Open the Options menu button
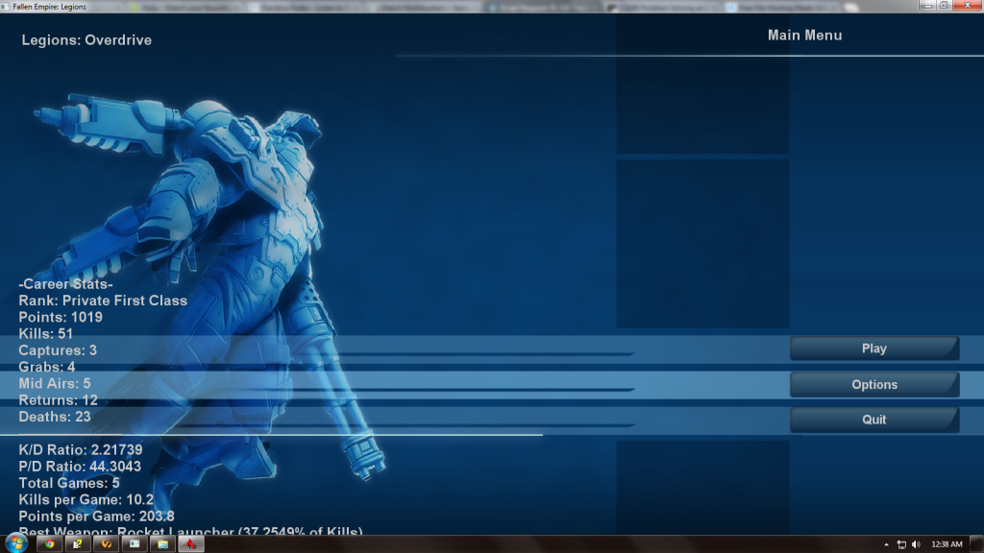 pos(874,384)
